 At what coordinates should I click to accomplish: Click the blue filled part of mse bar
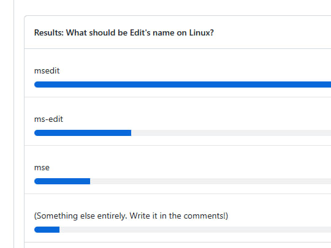click(x=63, y=181)
